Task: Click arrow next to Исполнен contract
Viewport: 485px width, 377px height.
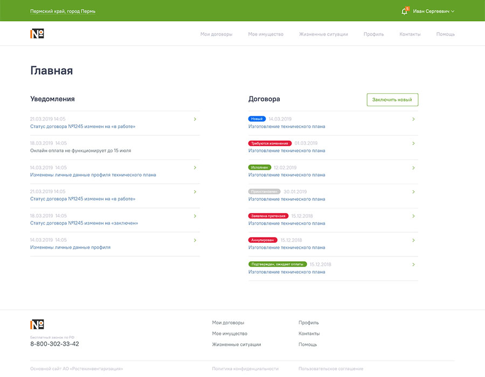Action: (413, 167)
